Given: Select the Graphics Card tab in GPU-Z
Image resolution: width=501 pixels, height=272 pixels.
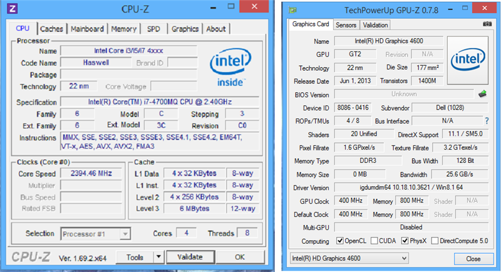Looking at the screenshot, I should 311,24.
